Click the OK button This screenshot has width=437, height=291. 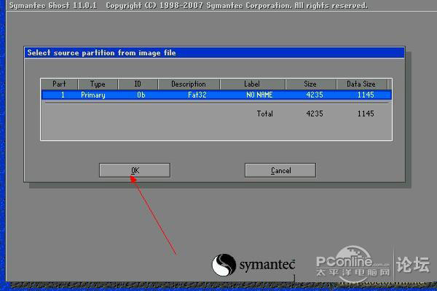[x=135, y=170]
